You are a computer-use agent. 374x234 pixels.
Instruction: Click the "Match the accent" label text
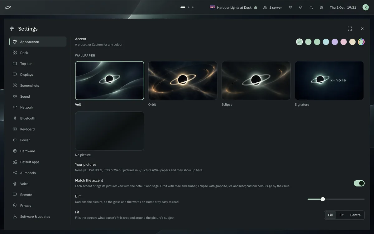[89, 180]
